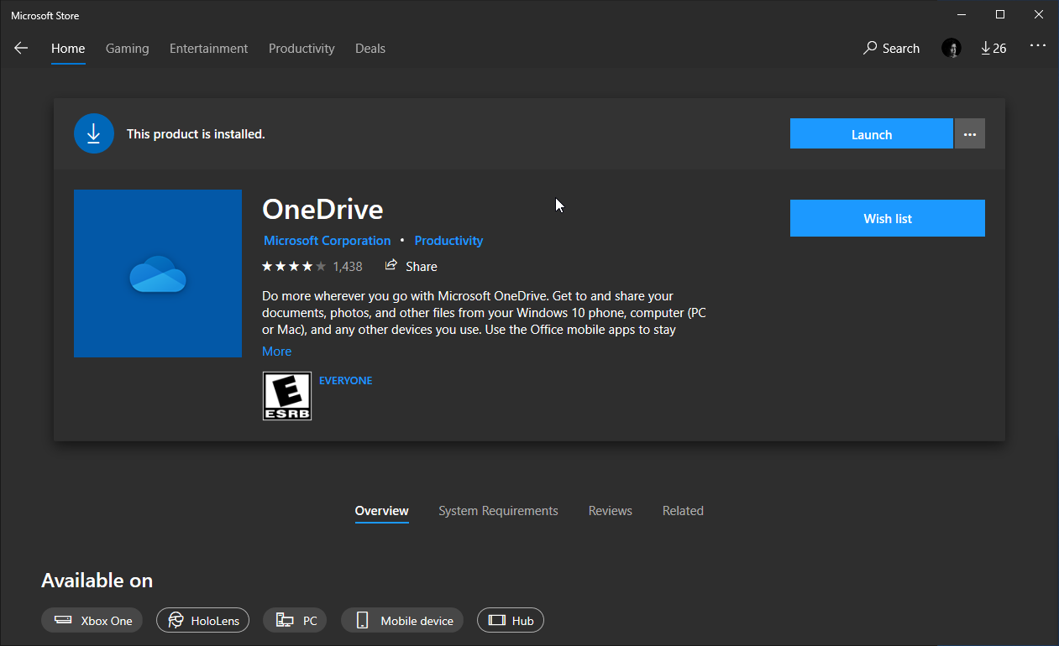Select the PC availability chip
This screenshot has height=646, width=1059.
tap(295, 620)
